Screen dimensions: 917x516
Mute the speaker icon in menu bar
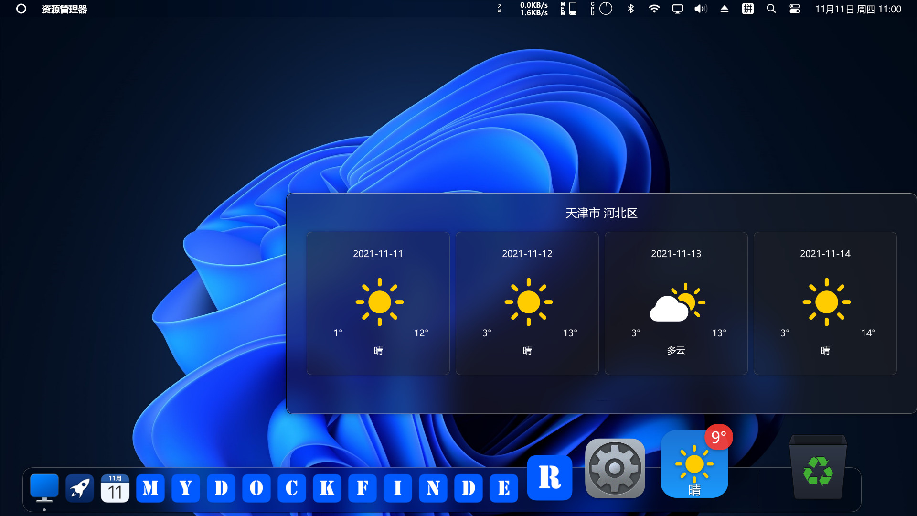tap(700, 9)
